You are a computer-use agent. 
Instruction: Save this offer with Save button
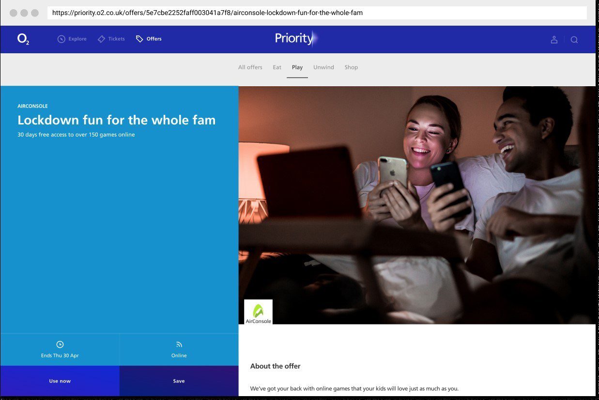tap(179, 381)
